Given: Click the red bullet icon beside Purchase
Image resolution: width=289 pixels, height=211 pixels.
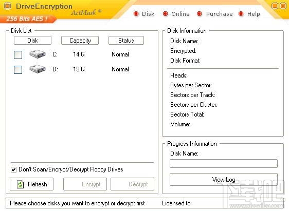Looking at the screenshot, I should click(199, 14).
